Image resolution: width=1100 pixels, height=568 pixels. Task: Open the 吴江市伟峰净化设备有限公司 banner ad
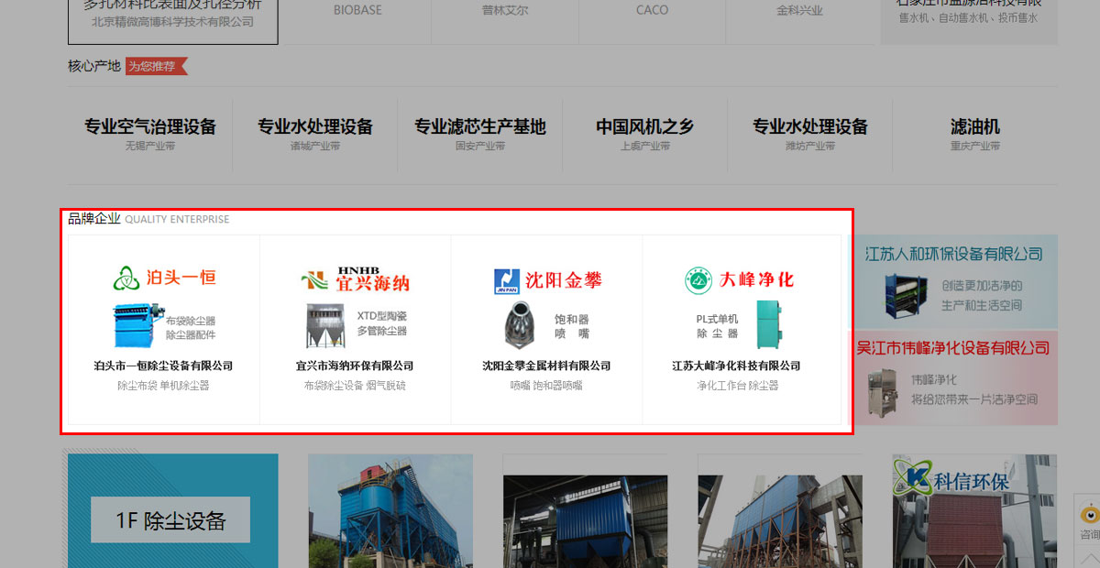click(953, 377)
